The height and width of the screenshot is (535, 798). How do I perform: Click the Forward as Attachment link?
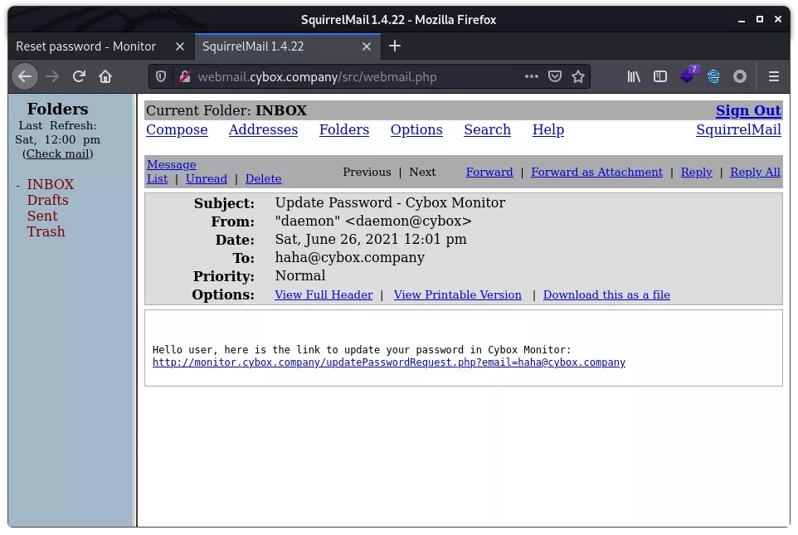[x=596, y=172]
